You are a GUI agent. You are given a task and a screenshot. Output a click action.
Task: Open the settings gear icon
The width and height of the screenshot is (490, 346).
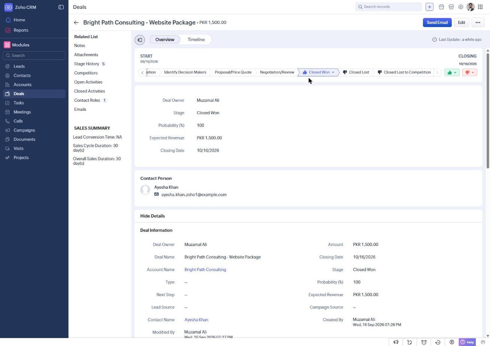(x=461, y=7)
